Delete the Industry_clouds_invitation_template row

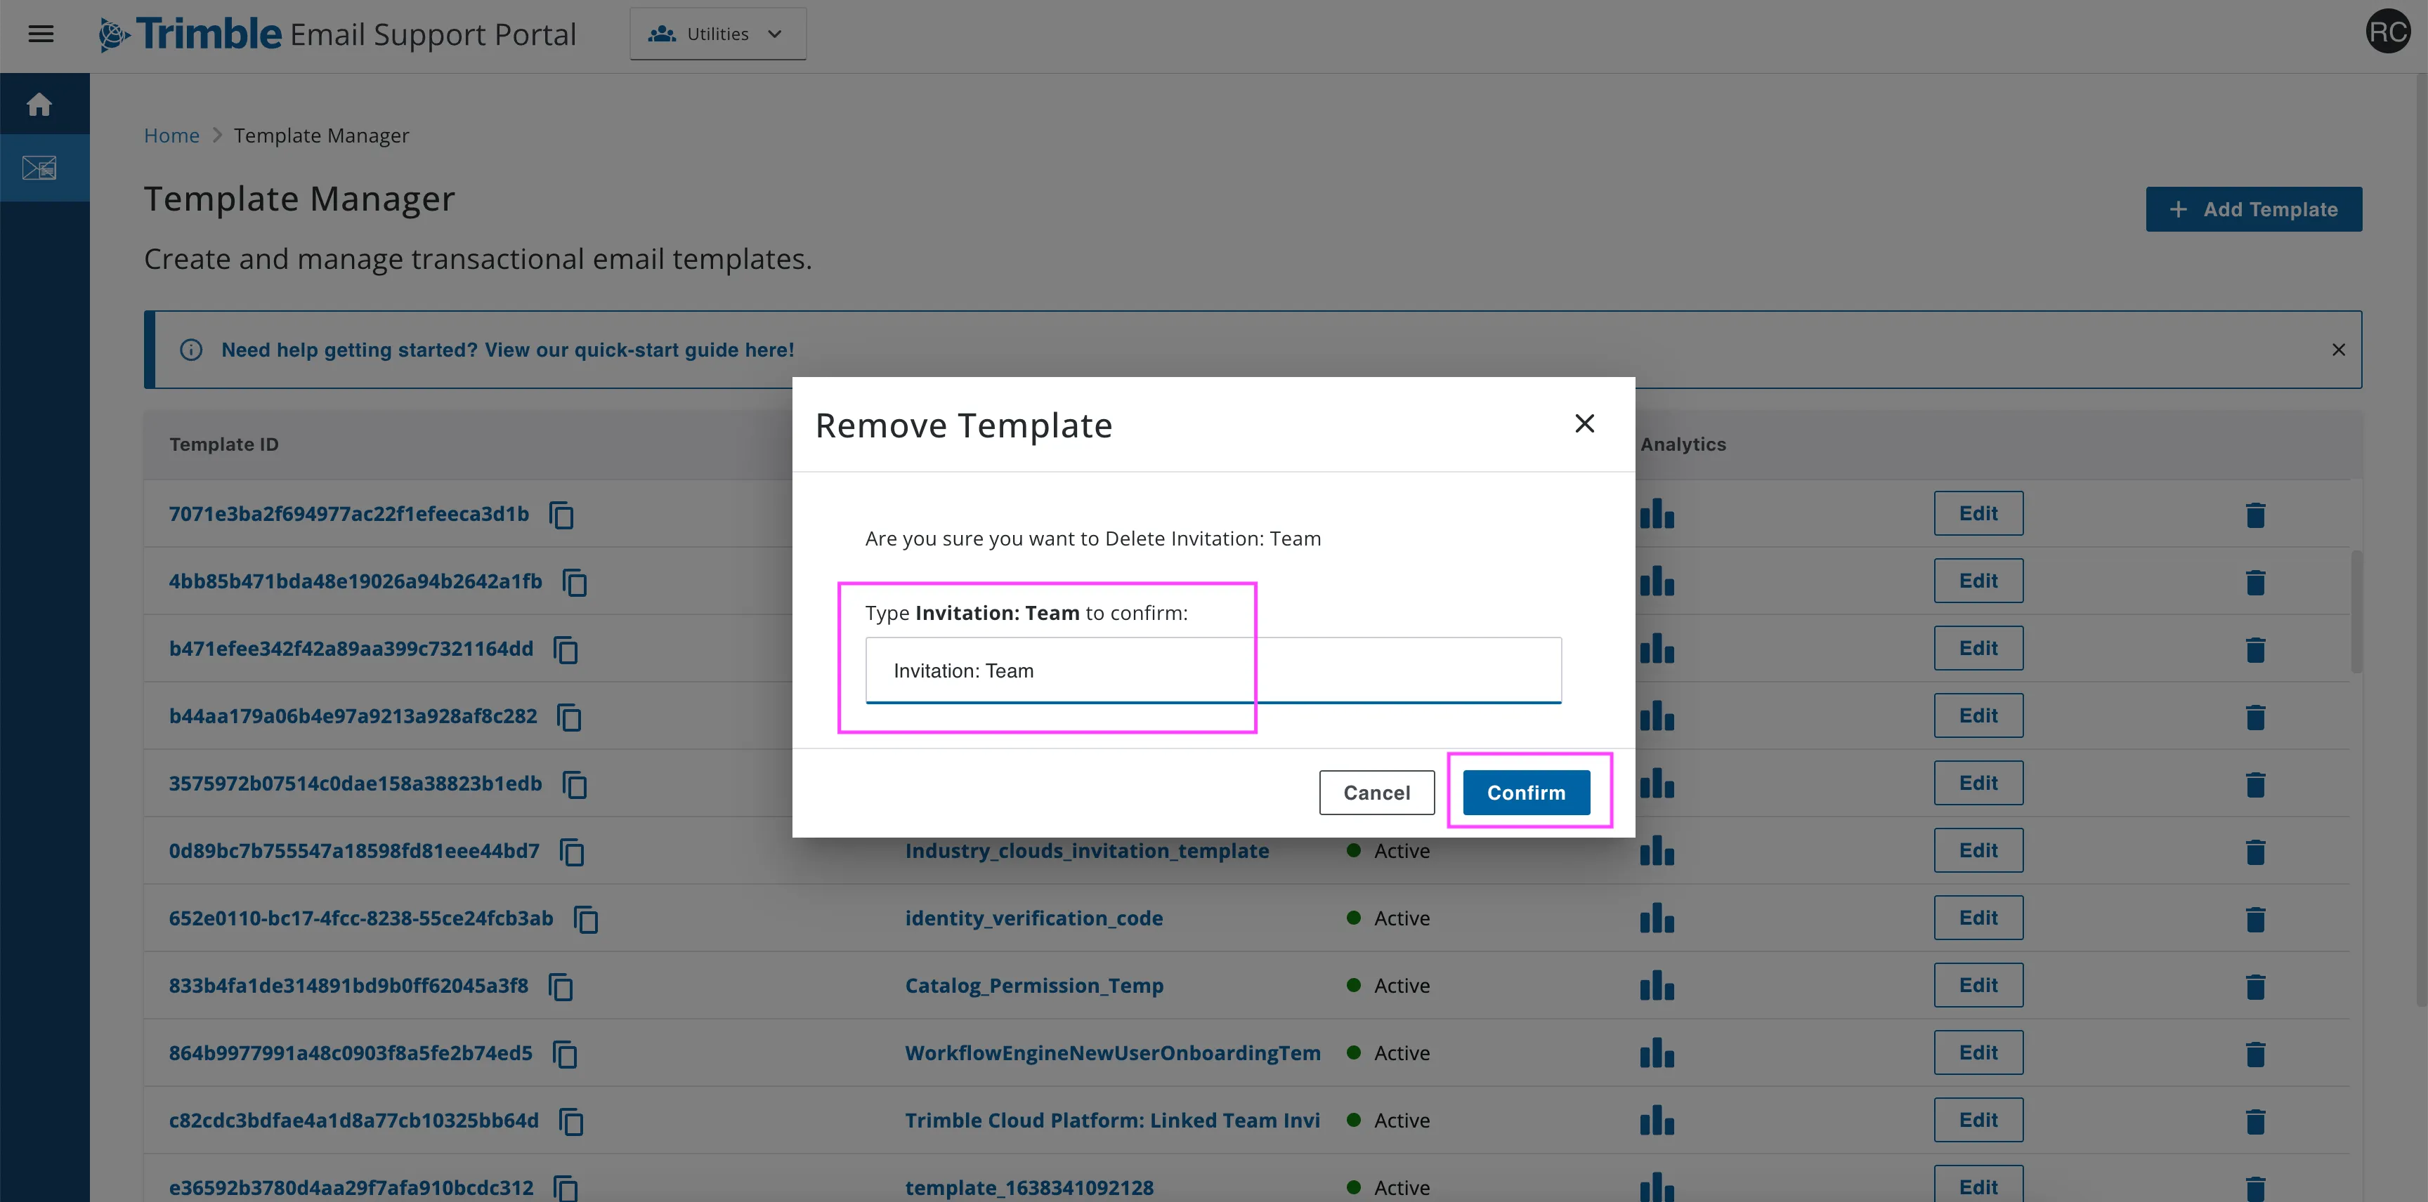[2255, 852]
